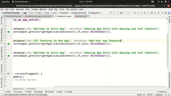Image resolution: width=171 pixels, height=96 pixels.
Task: Open the TODO tool window
Action: 28,92
